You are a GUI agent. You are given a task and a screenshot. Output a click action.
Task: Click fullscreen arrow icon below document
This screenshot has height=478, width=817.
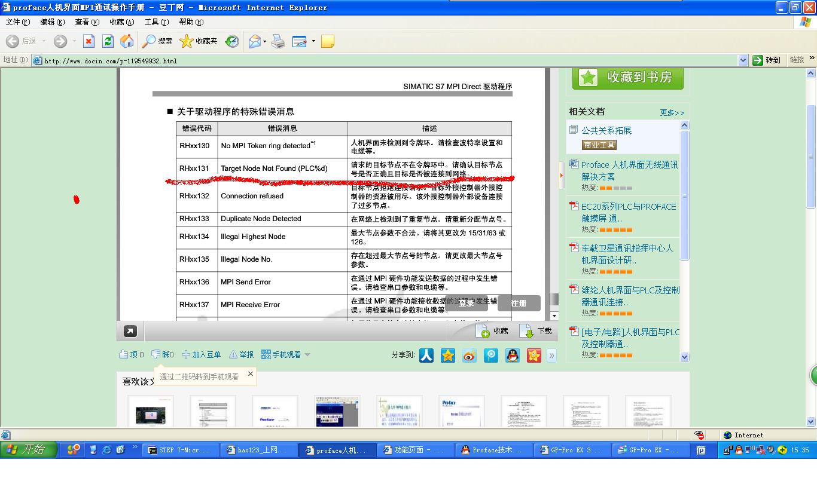[x=130, y=331]
